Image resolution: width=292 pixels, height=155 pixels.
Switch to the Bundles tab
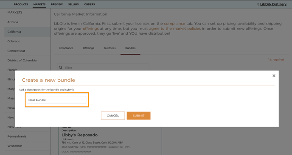pos(130,48)
